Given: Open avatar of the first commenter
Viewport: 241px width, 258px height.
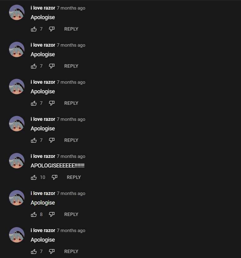Looking at the screenshot, I should tap(17, 12).
